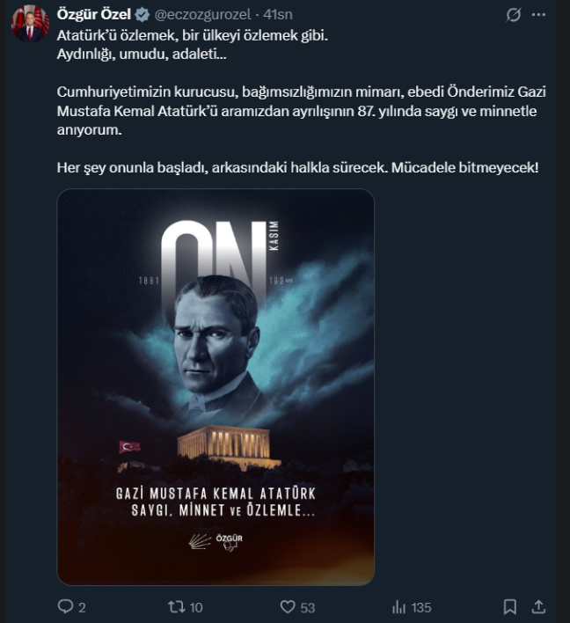This screenshot has height=623, width=570.
Task: Click the reply speech bubble icon
Action: point(66,606)
